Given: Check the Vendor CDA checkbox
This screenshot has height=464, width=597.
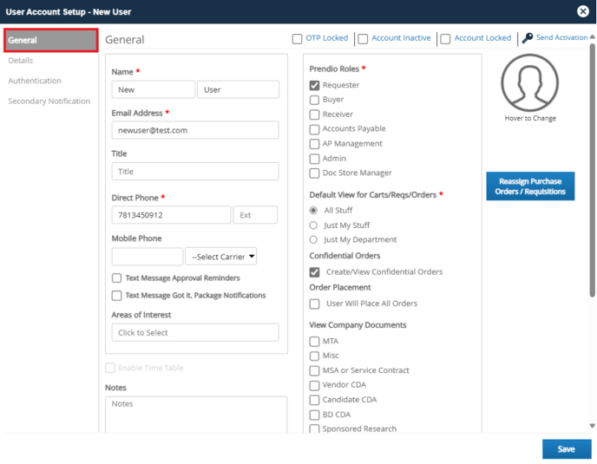Looking at the screenshot, I should click(x=314, y=386).
